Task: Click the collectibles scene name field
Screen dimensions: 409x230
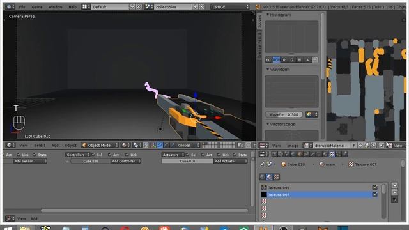Action: [x=173, y=7]
